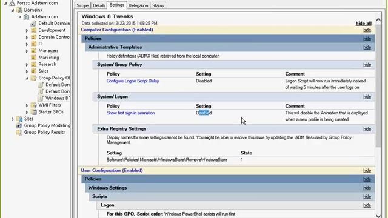Hide the Administrative Templates section
Screen dimensions: 388x218
[367, 47]
